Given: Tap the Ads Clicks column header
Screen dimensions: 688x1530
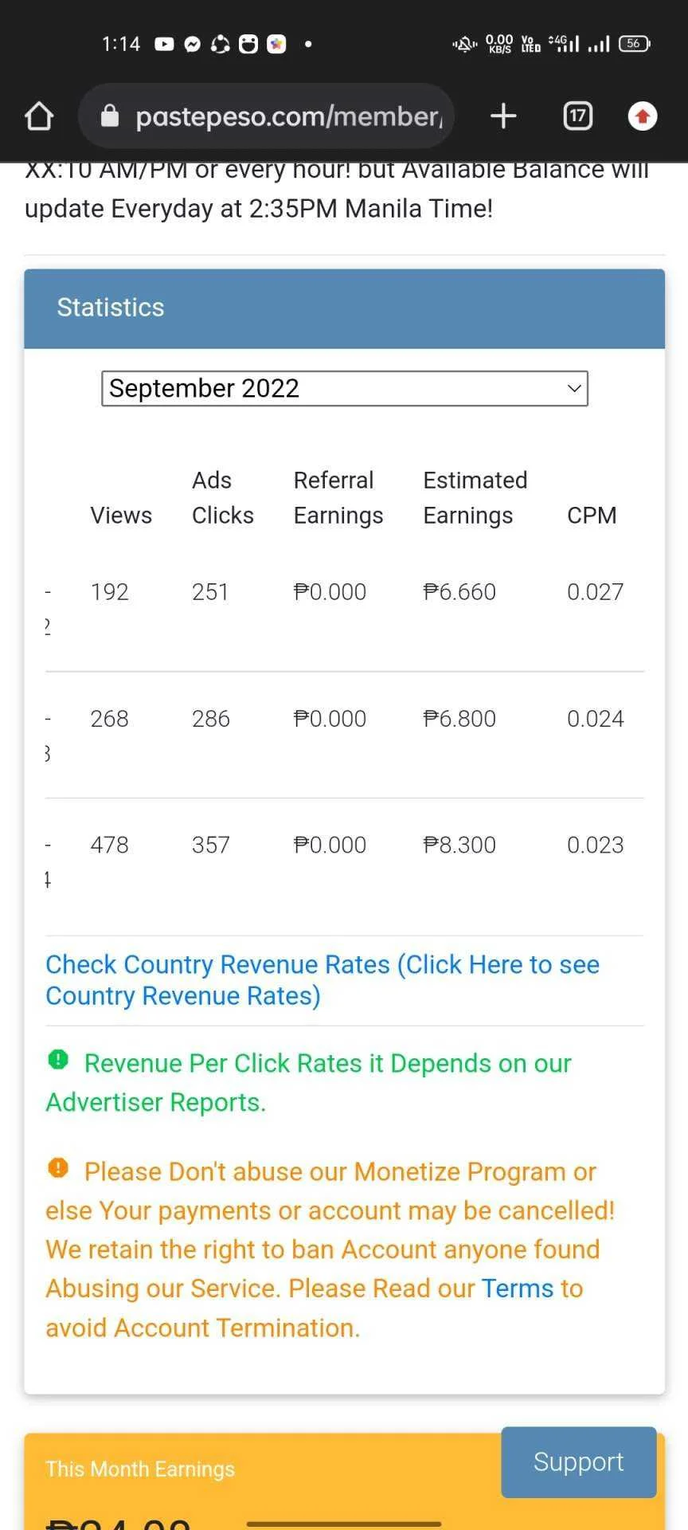Looking at the screenshot, I should tap(223, 498).
